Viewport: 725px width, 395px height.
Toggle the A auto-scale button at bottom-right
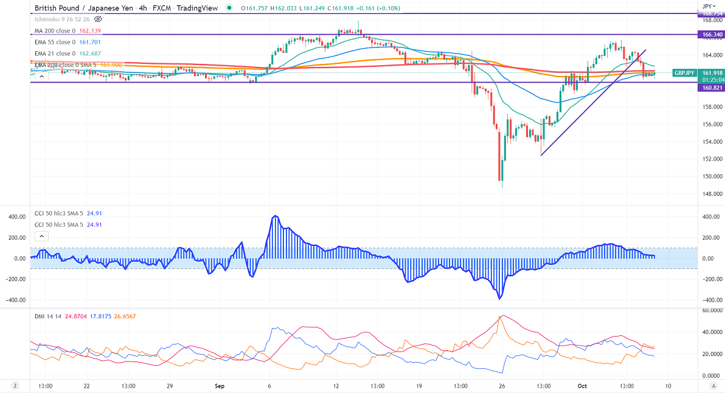714,386
